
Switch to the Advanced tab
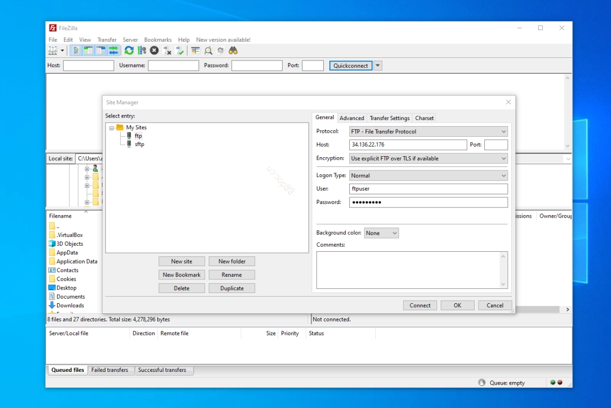point(352,118)
